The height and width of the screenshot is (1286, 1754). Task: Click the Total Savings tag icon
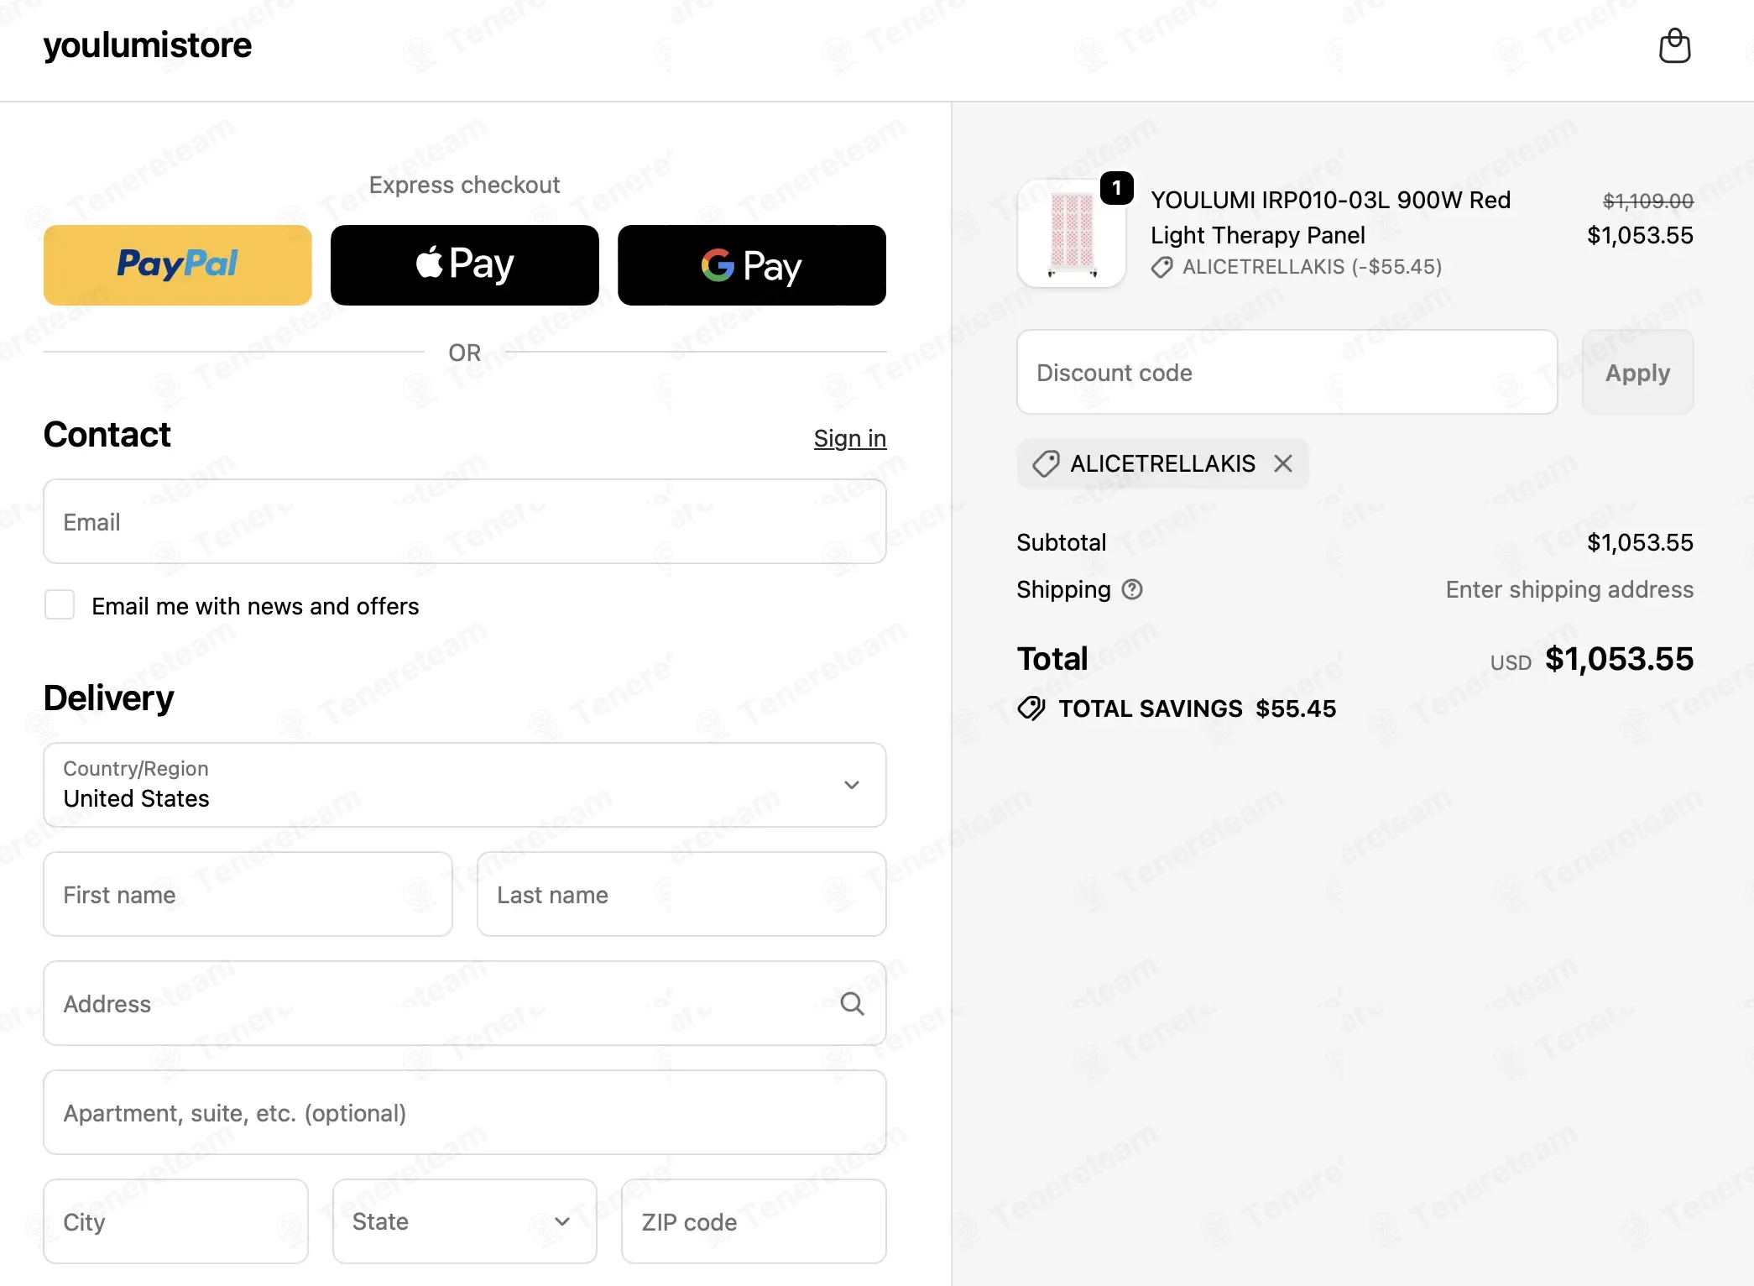[1031, 708]
